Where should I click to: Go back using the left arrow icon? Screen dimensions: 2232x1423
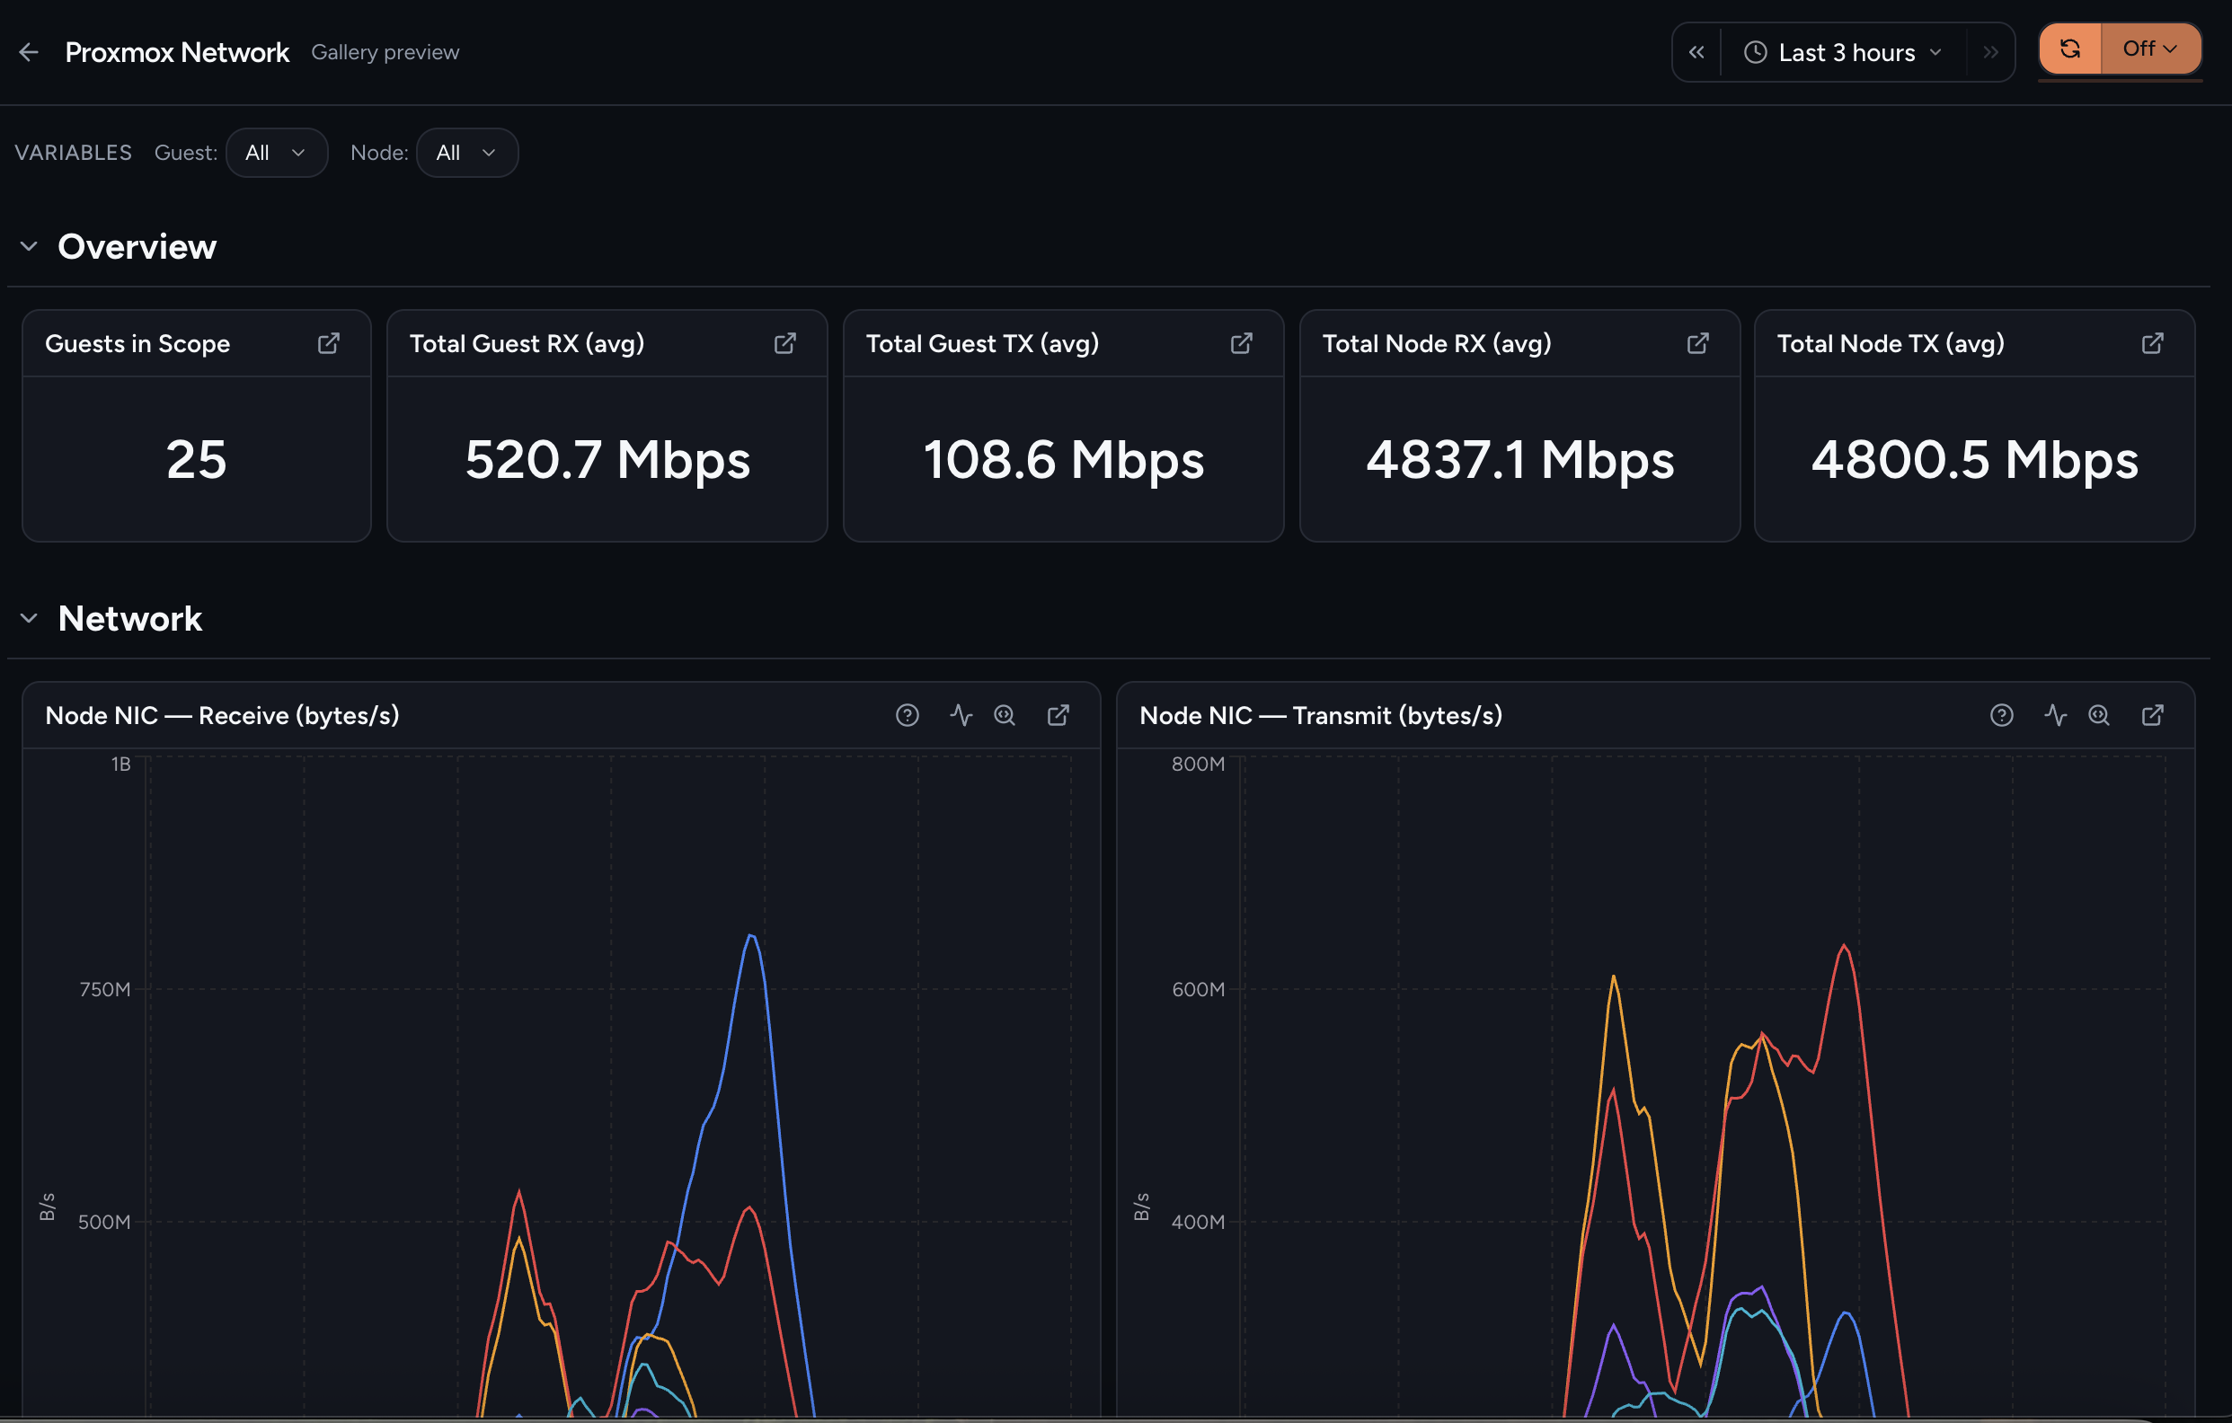(29, 52)
